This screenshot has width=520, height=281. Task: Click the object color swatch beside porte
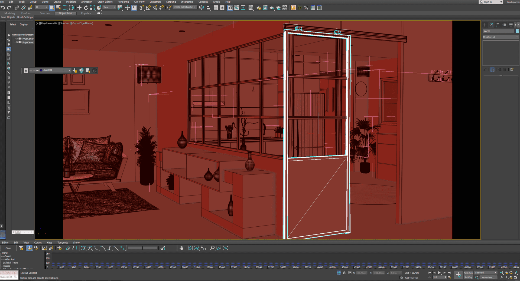[517, 31]
